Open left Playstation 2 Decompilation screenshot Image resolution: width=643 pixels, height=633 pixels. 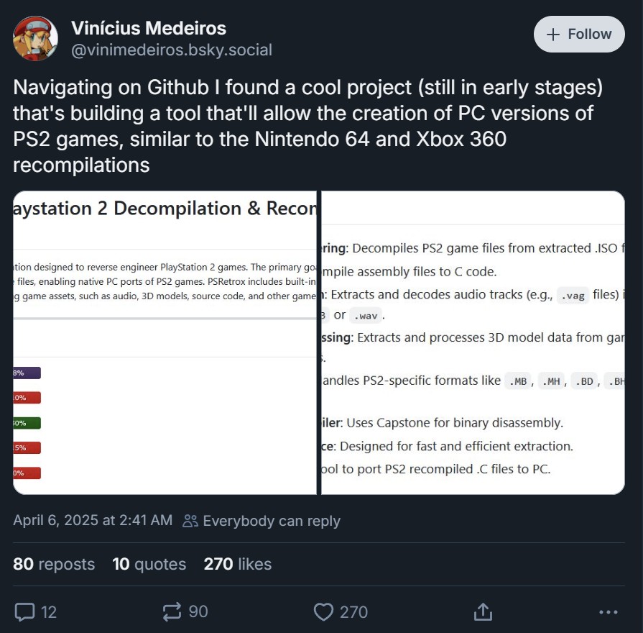pos(165,343)
